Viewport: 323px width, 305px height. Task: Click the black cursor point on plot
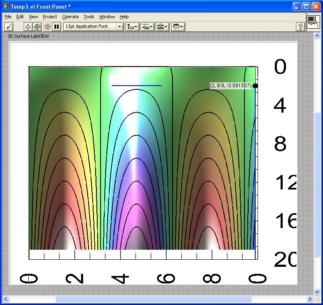pyautogui.click(x=255, y=86)
